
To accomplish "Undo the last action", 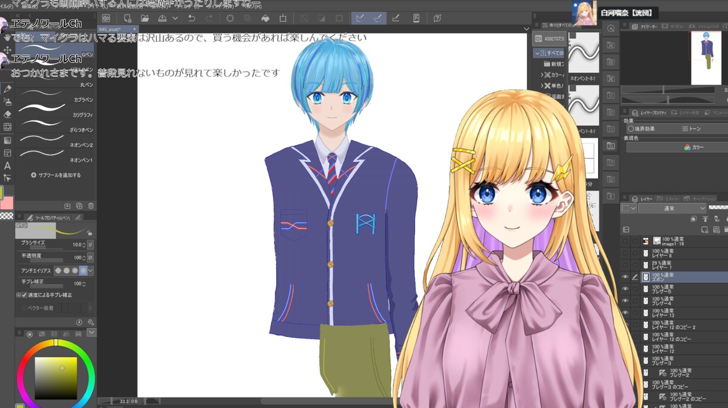I will click(192, 18).
